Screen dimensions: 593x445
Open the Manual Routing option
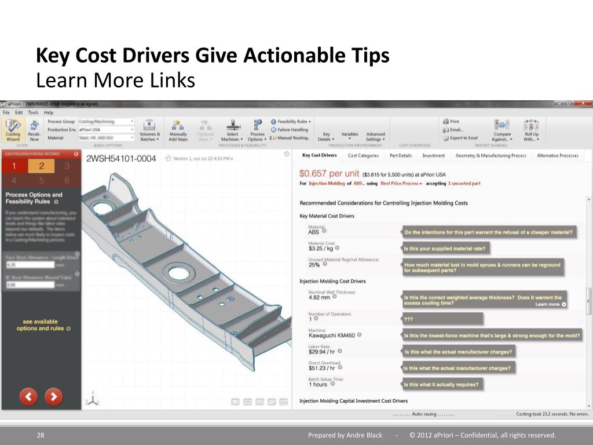click(290, 138)
